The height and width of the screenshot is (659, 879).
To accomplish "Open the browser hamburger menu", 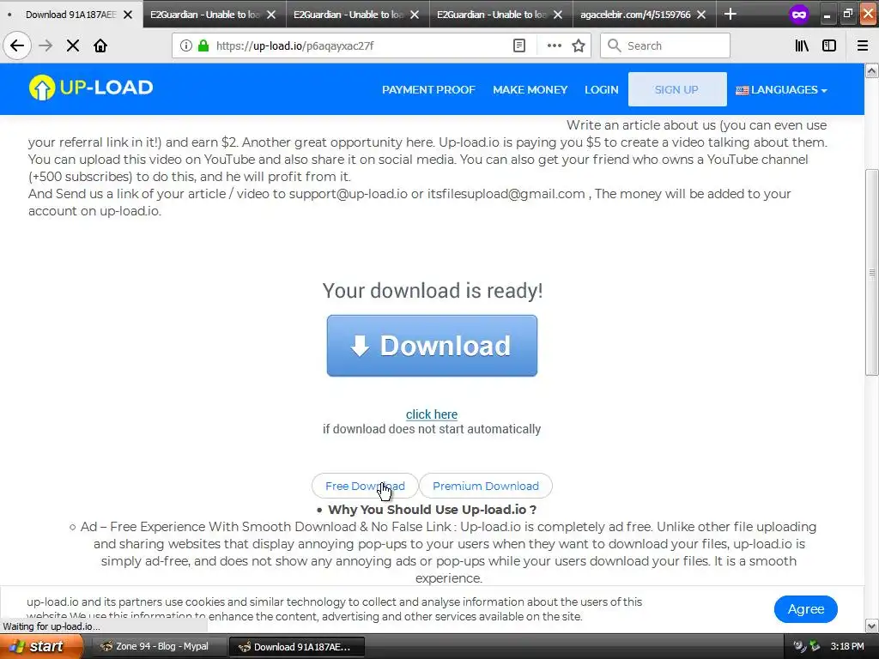I will 863,45.
